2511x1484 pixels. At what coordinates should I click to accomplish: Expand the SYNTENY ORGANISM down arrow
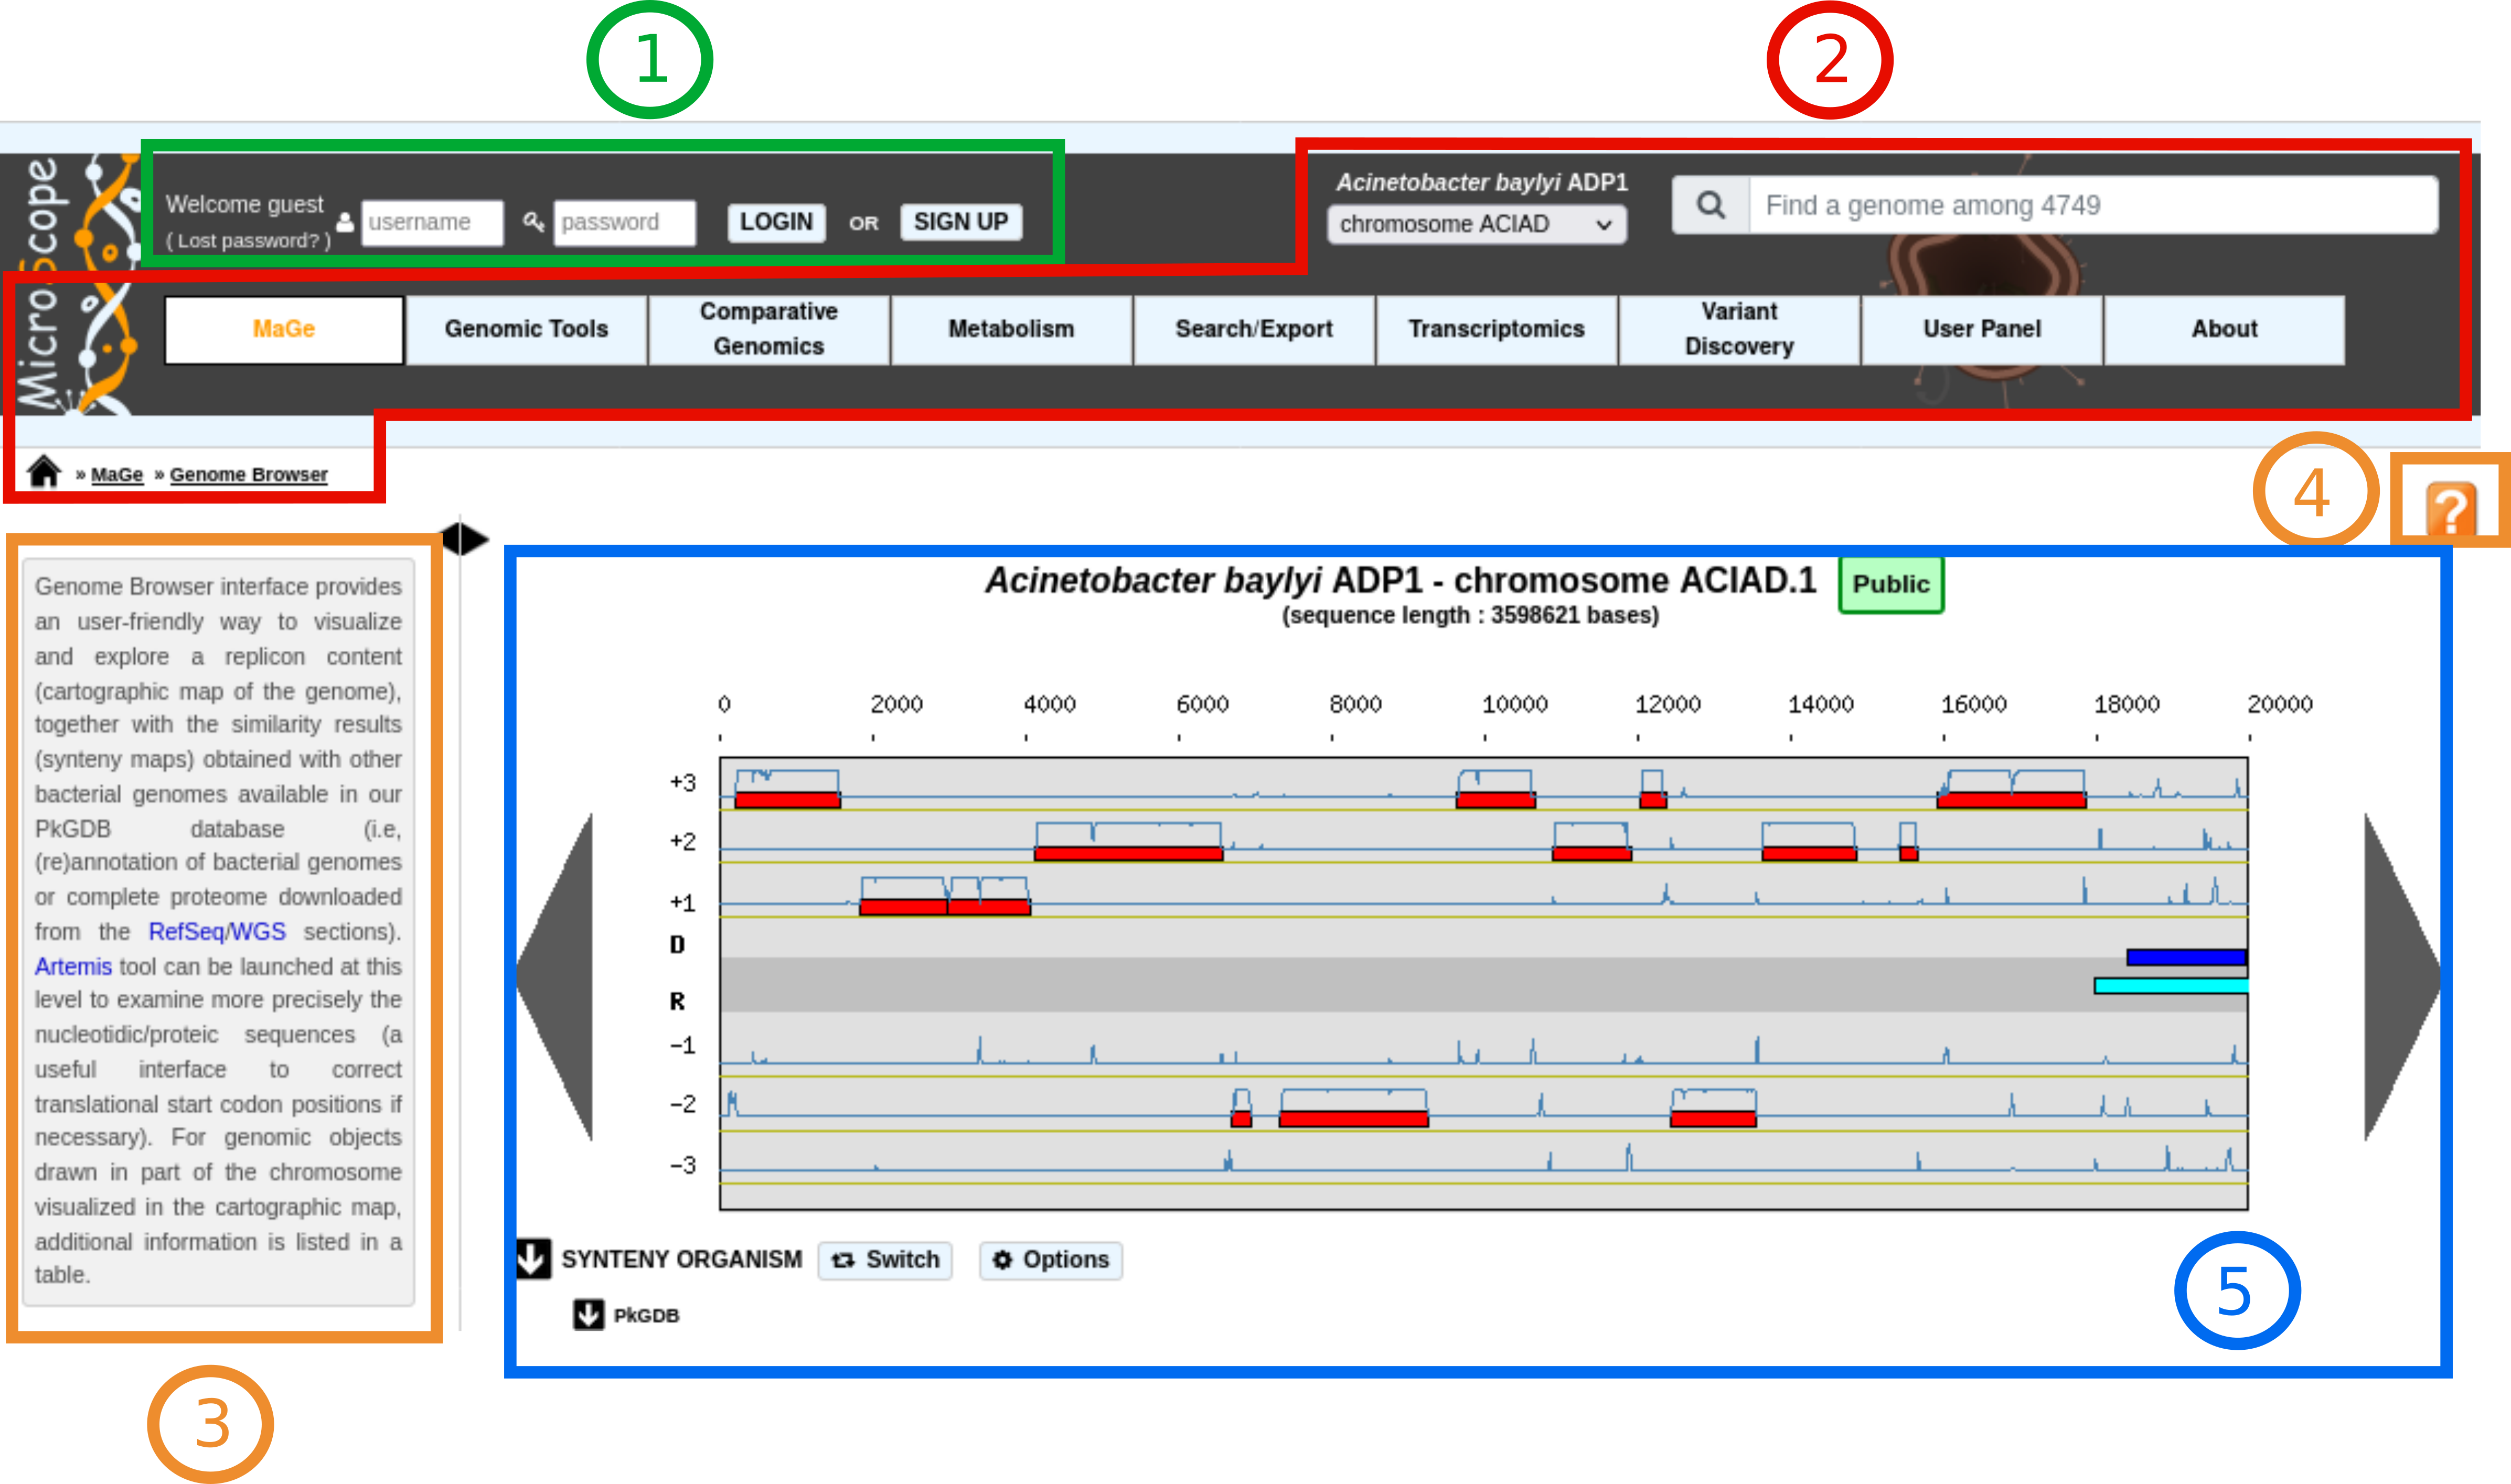(533, 1259)
